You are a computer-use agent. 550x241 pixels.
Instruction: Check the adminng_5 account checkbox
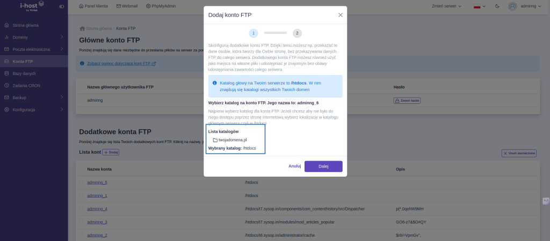(81, 183)
